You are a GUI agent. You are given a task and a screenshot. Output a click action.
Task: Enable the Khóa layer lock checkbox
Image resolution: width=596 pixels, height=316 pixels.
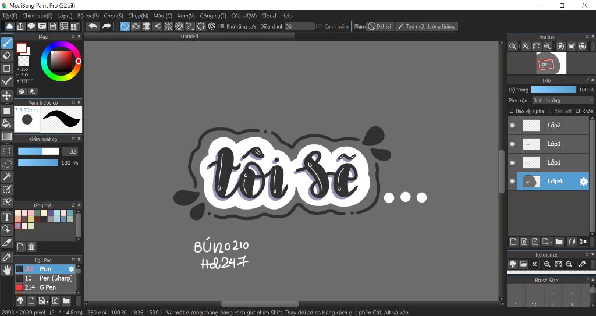pyautogui.click(x=578, y=111)
